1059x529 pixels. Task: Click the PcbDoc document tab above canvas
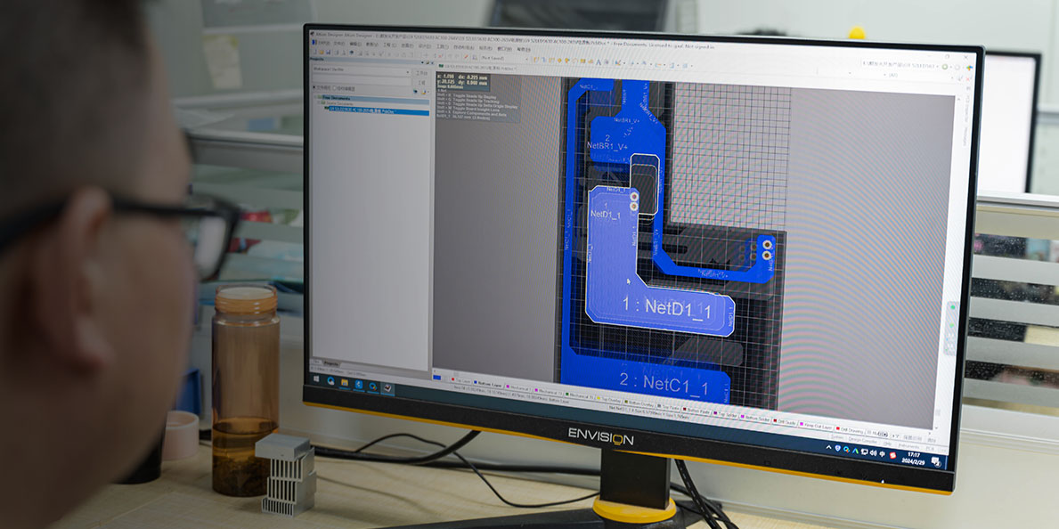[478, 69]
